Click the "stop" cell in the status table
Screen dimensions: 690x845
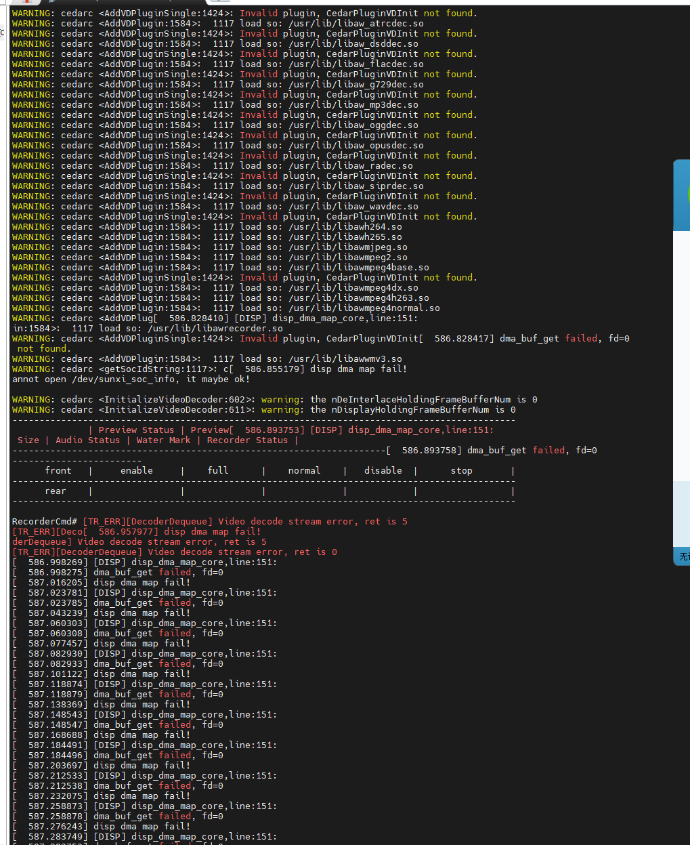click(461, 470)
